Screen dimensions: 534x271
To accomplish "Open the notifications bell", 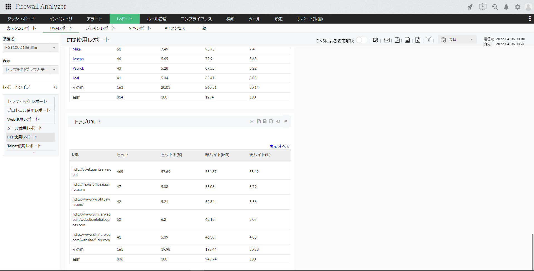I will pyautogui.click(x=506, y=7).
